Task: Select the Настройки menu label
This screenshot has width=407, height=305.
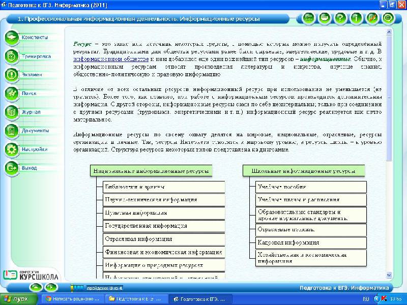Action: [x=35, y=149]
